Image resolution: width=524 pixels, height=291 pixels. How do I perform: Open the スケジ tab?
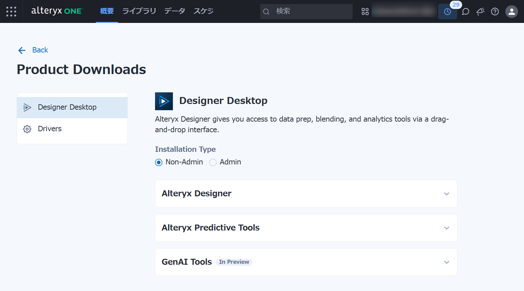pyautogui.click(x=203, y=11)
